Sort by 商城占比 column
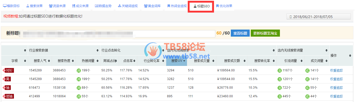 pos(109,61)
